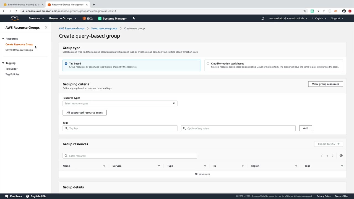Click the sort arrow on ID column
The height and width of the screenshot is (199, 354).
tap(243, 166)
